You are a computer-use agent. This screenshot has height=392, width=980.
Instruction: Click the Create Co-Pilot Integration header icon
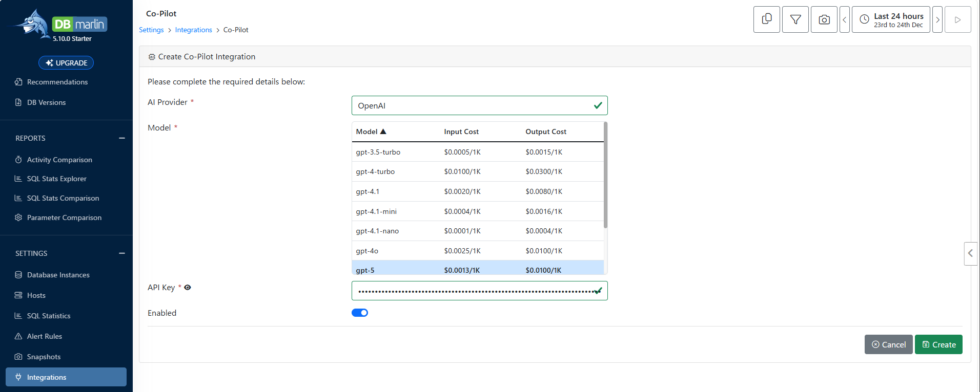[x=152, y=57]
